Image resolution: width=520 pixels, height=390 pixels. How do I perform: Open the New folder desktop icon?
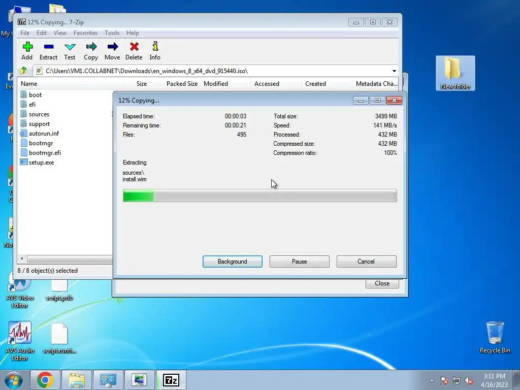(456, 73)
